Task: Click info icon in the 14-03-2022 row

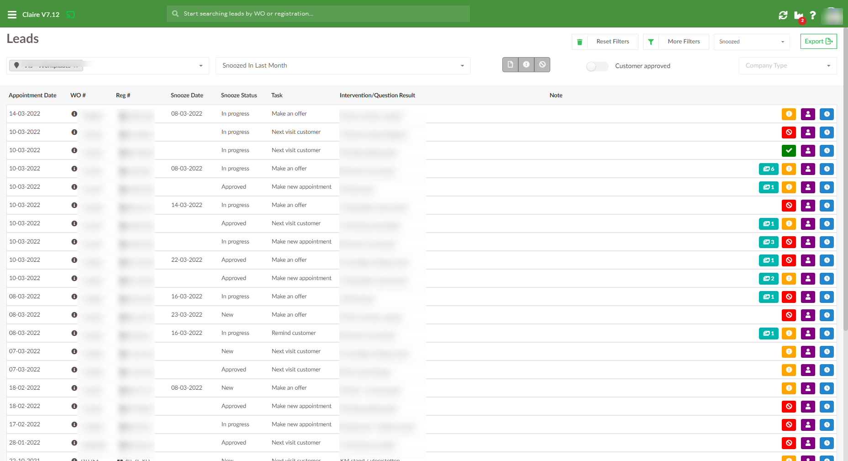Action: point(74,114)
